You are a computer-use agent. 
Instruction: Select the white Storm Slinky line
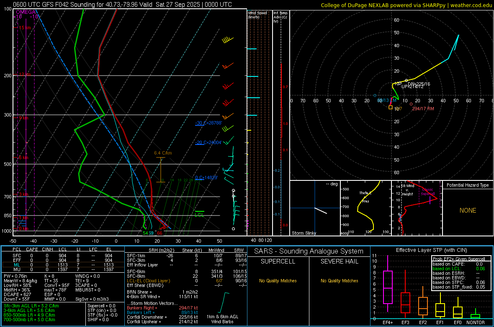click(x=321, y=210)
